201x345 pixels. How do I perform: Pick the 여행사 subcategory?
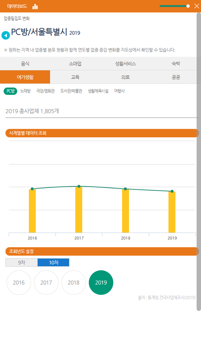[119, 91]
